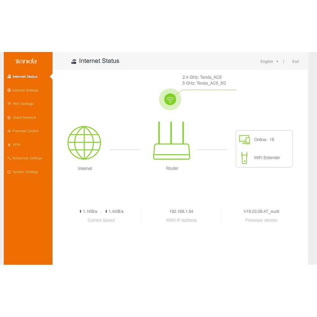317x317 pixels.
Task: Click the Internet Status page heading
Action: click(x=99, y=61)
